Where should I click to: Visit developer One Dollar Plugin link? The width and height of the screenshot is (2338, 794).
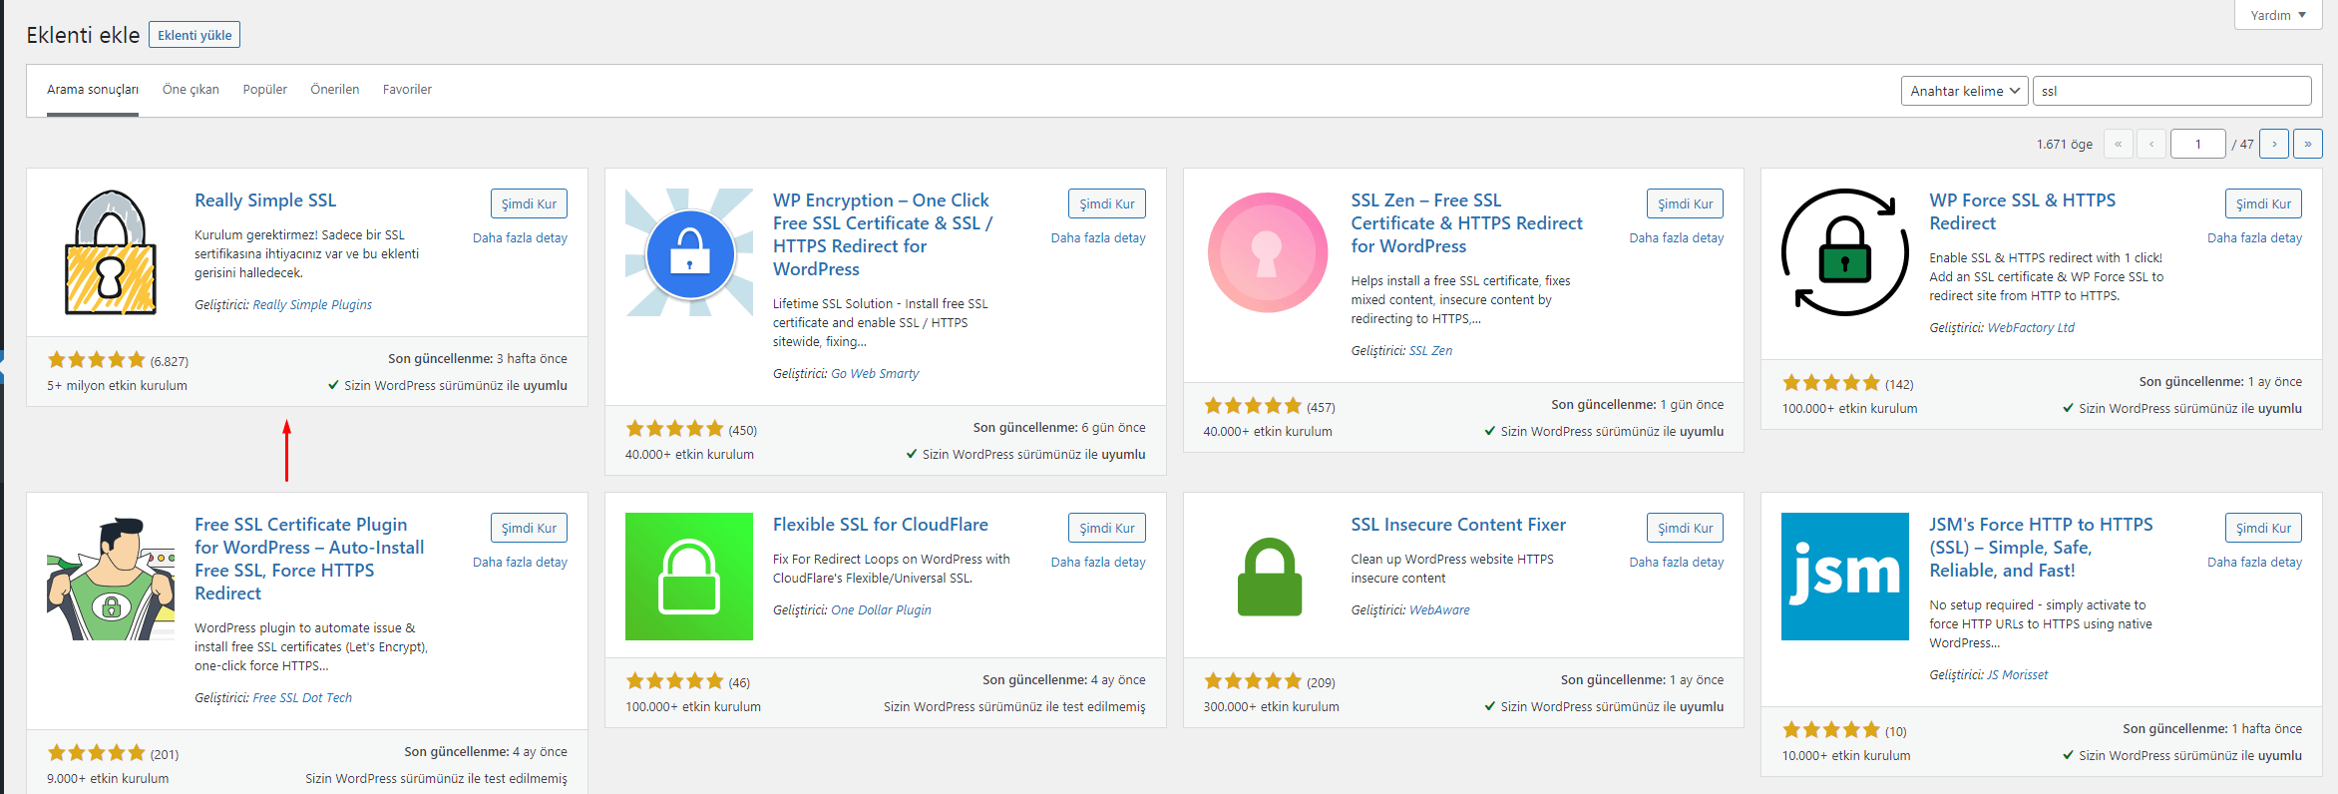(x=881, y=610)
